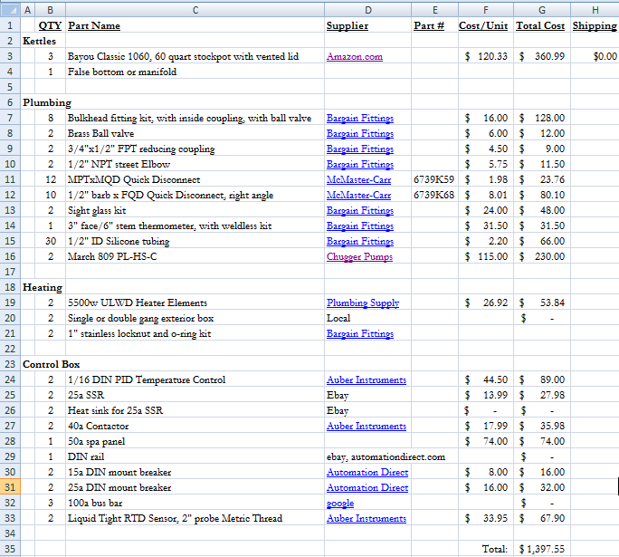This screenshot has width=619, height=557.
Task: Click the 'Shipping' header cell
Action: coord(595,25)
